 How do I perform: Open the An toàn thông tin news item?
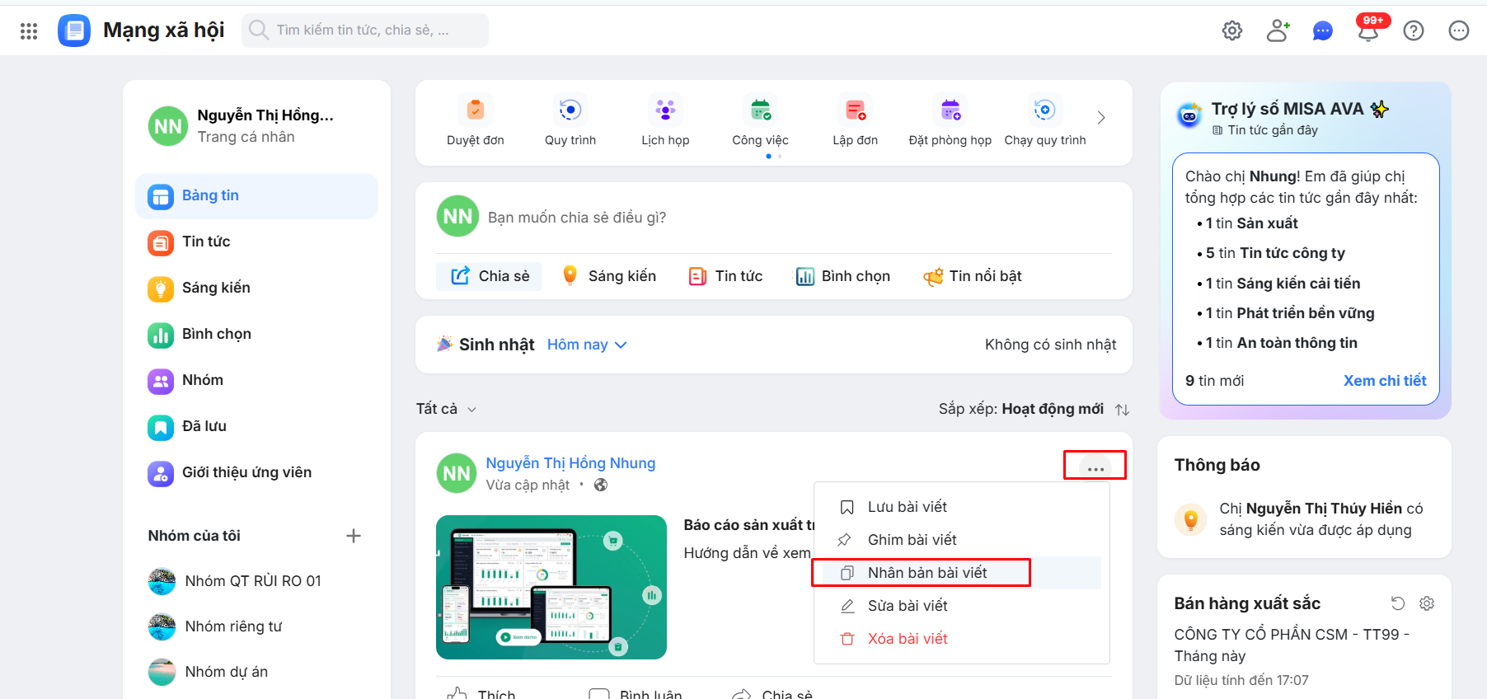pos(1281,343)
